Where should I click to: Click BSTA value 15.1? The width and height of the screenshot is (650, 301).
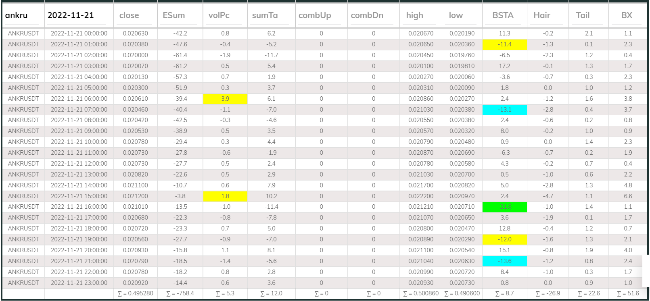click(x=505, y=250)
